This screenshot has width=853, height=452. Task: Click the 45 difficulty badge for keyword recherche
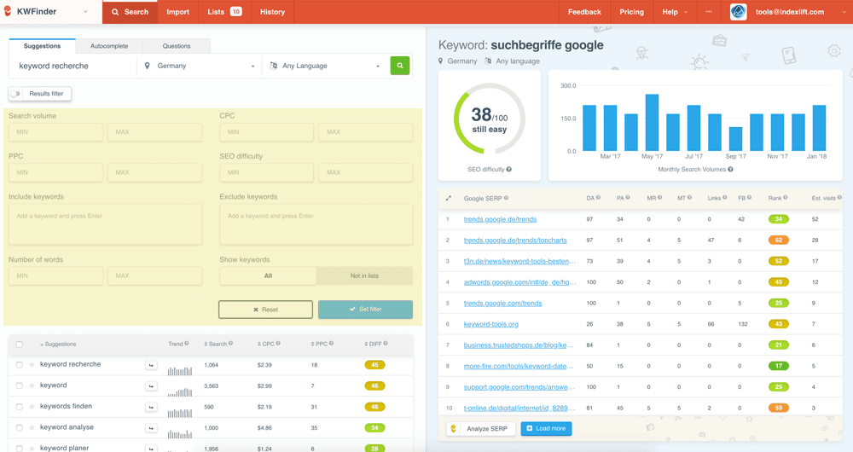coord(374,365)
